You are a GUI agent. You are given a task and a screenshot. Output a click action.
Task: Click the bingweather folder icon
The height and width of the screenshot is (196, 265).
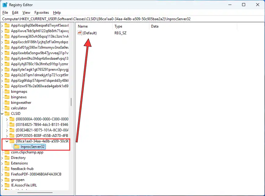(7, 103)
